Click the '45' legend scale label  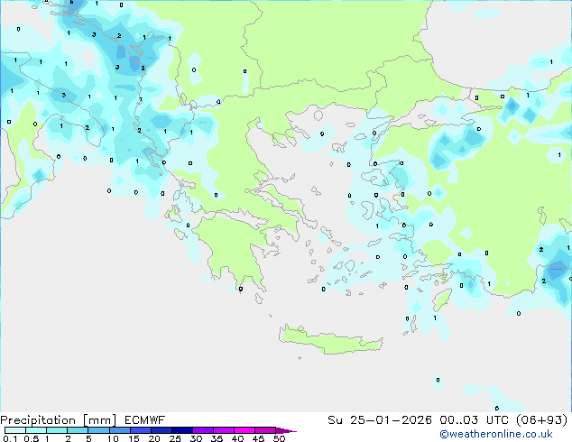[258, 438]
